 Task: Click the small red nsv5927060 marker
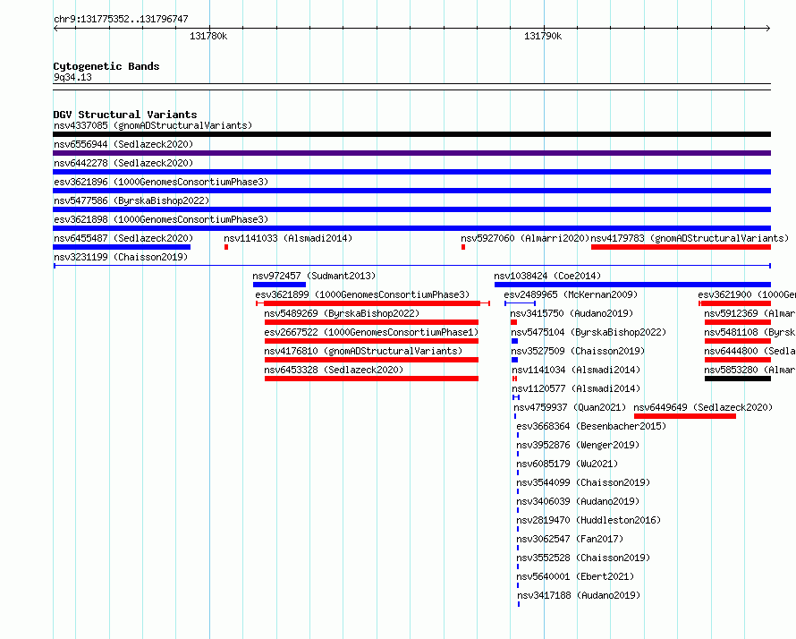pyautogui.click(x=463, y=247)
